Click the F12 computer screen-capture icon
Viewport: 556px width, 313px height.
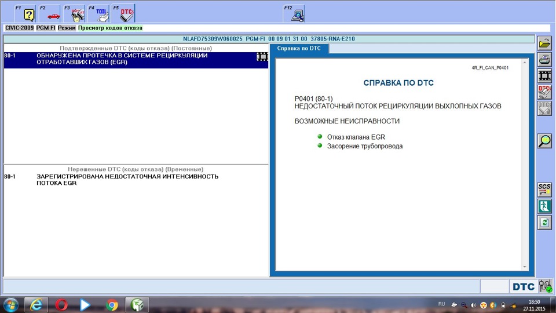click(x=294, y=13)
